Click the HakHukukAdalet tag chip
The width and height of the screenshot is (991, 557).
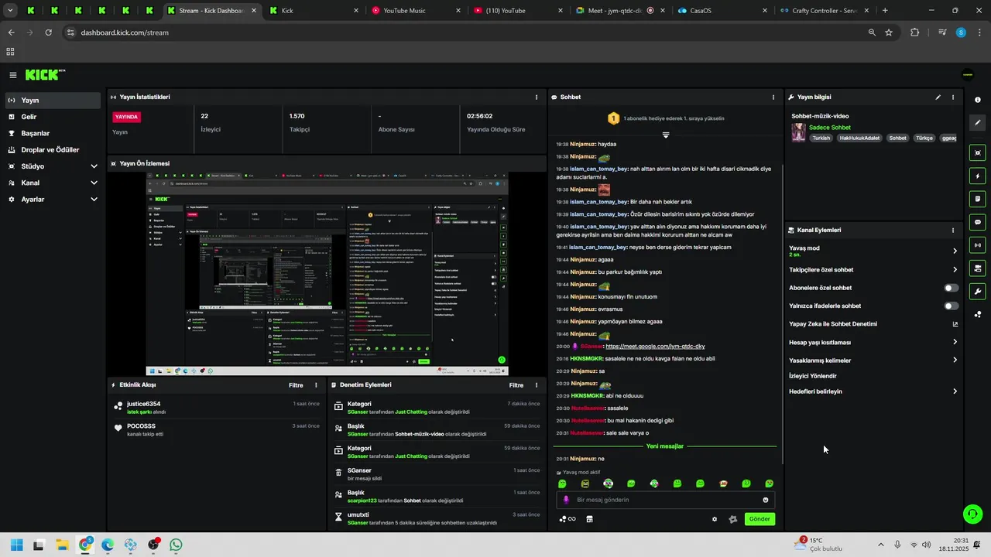(859, 138)
